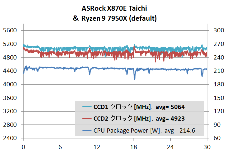This screenshot has height=152, width=229.
Task: Click right axis label 240
Action: (219, 57)
